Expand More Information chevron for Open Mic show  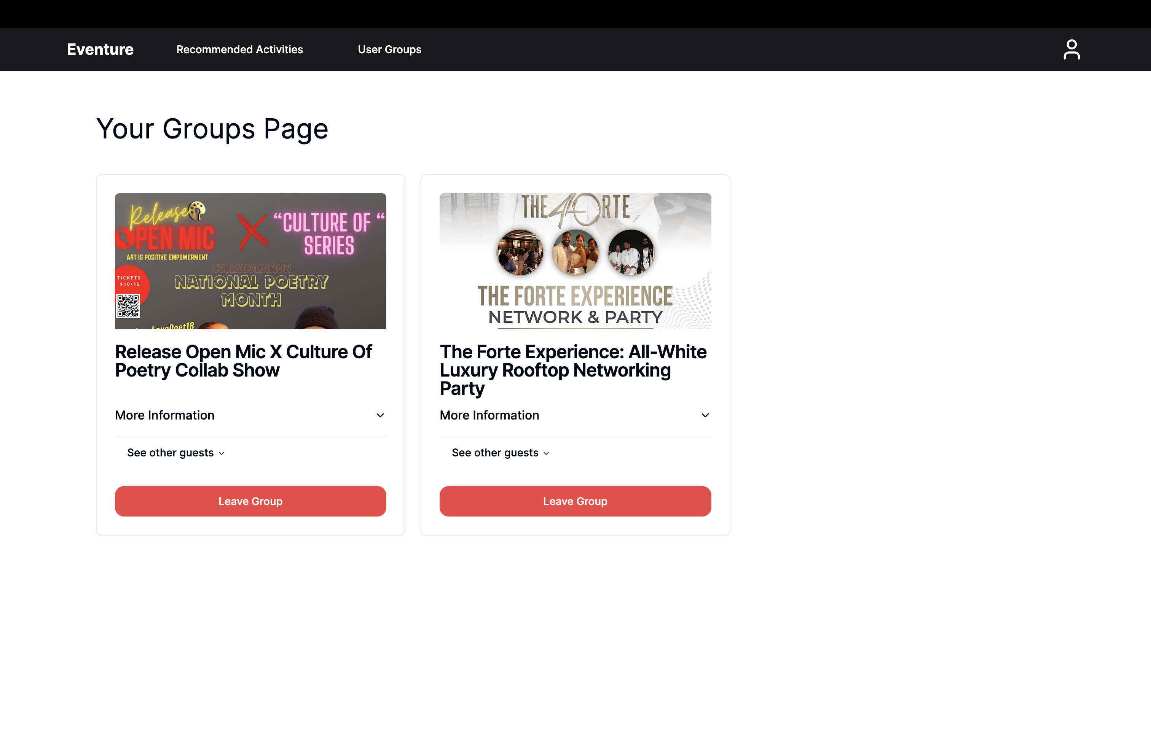pyautogui.click(x=380, y=416)
